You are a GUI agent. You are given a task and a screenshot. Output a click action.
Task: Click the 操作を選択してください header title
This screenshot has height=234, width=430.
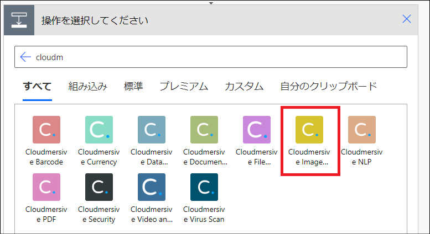(95, 20)
